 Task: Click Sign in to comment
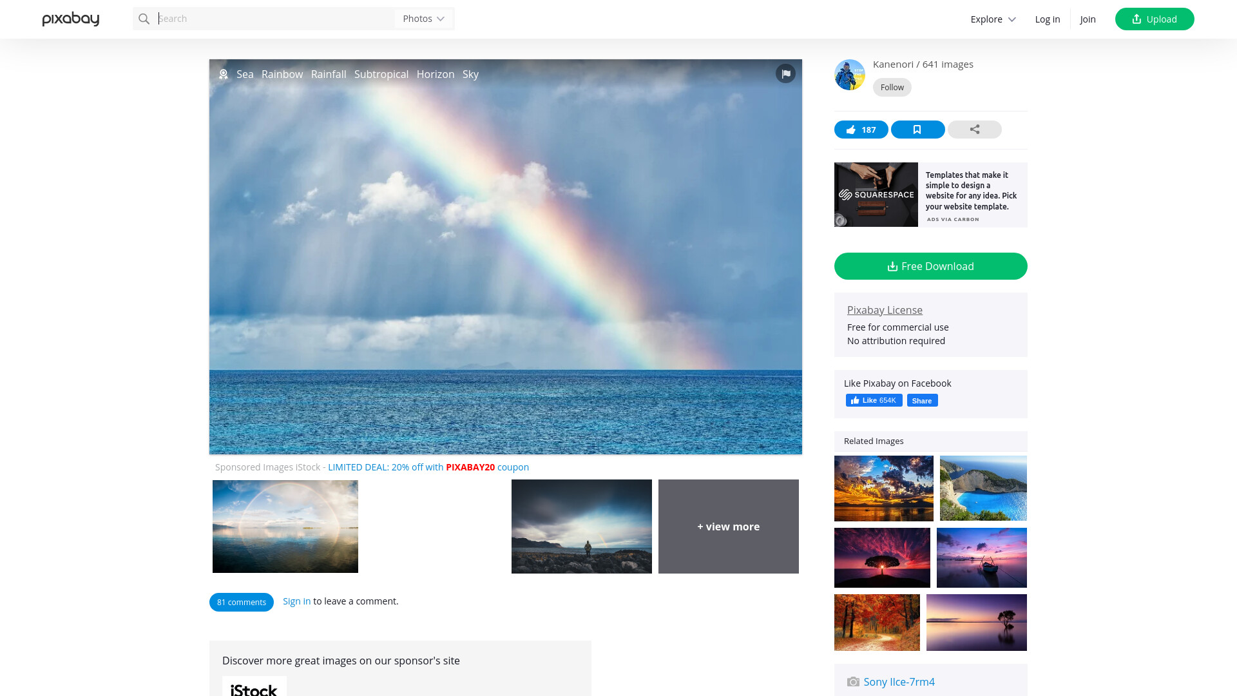(x=297, y=601)
